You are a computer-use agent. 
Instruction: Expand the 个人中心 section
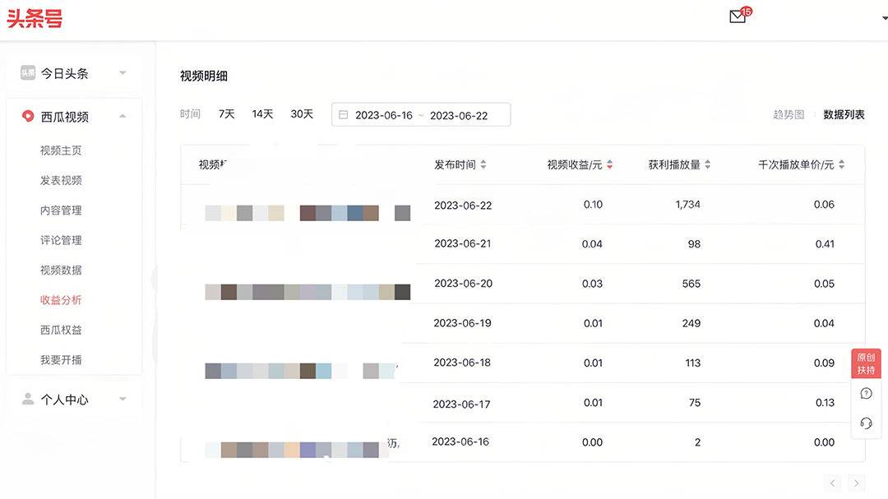click(x=123, y=399)
